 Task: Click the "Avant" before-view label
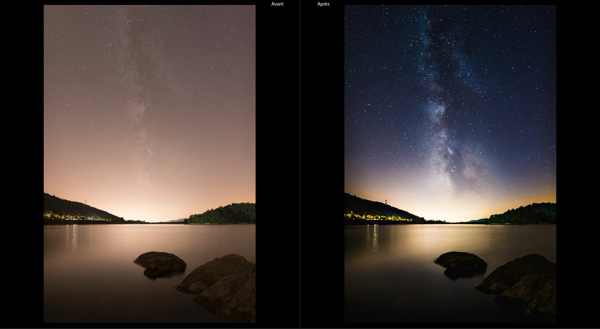(277, 4)
